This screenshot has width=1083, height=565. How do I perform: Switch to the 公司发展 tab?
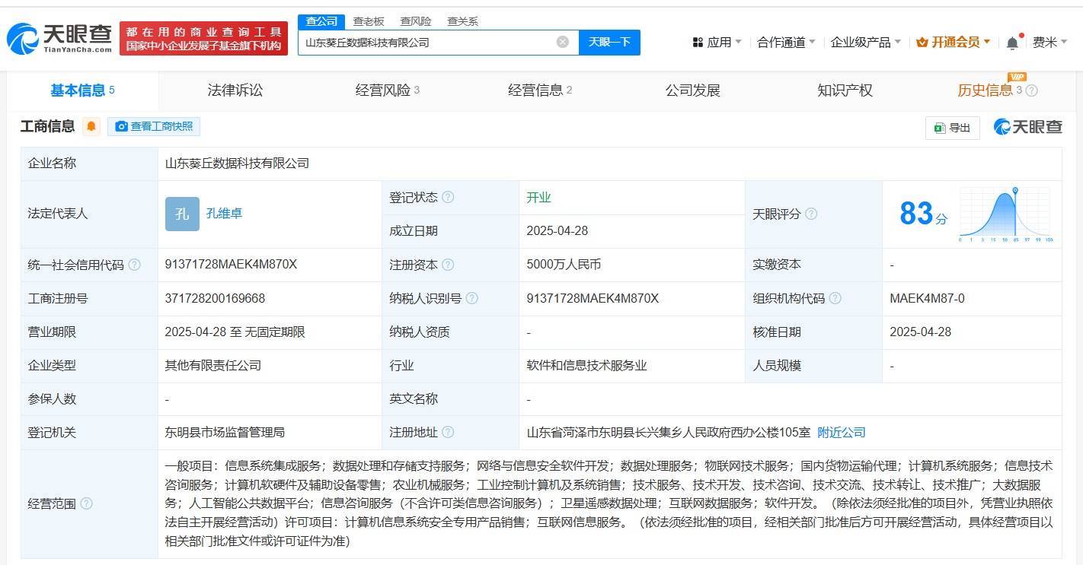(693, 90)
